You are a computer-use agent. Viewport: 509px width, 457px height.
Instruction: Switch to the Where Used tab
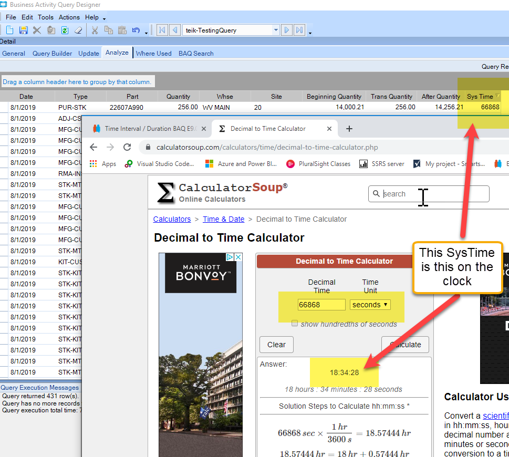(x=154, y=54)
